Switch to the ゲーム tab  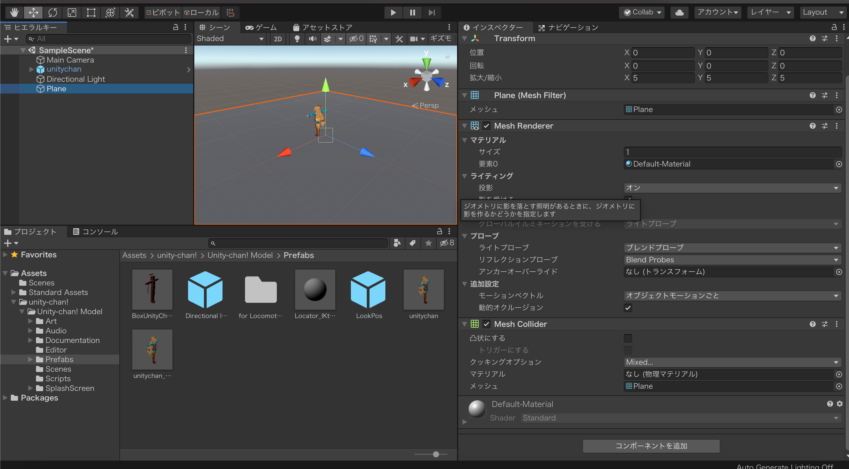pyautogui.click(x=261, y=27)
